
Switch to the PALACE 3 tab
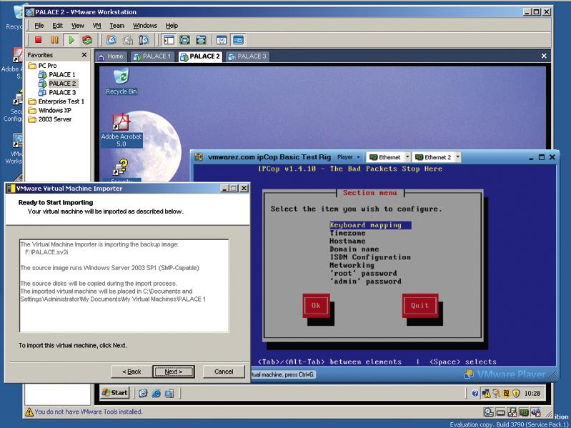point(247,56)
